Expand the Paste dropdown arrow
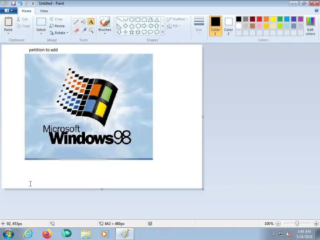 pyautogui.click(x=8, y=34)
